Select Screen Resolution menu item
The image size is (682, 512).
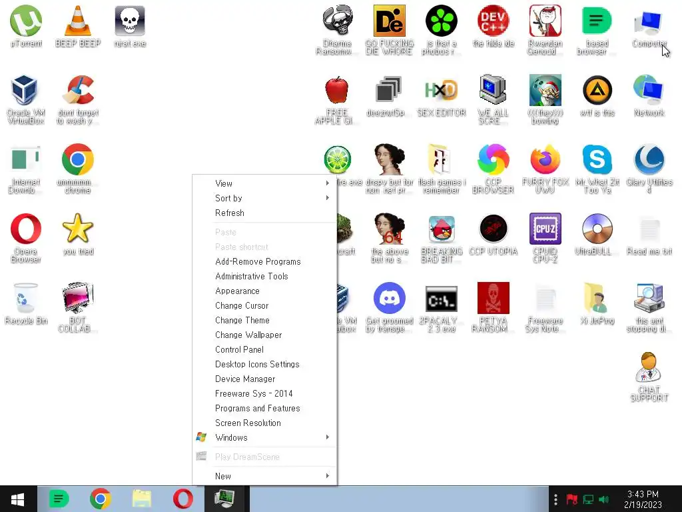point(264,423)
